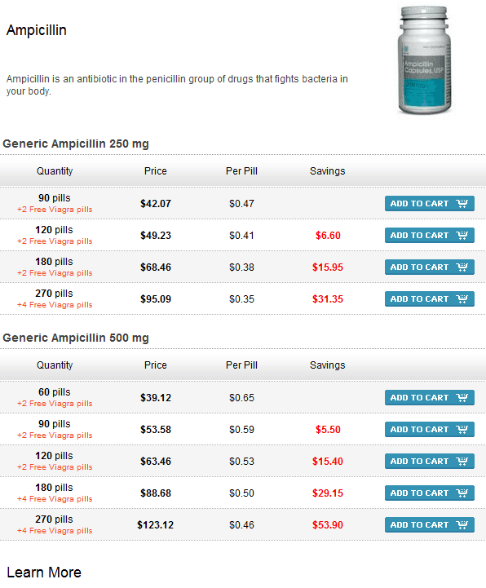This screenshot has width=486, height=588.
Task: Click the Savings column header in 250 mg table
Action: click(x=327, y=171)
